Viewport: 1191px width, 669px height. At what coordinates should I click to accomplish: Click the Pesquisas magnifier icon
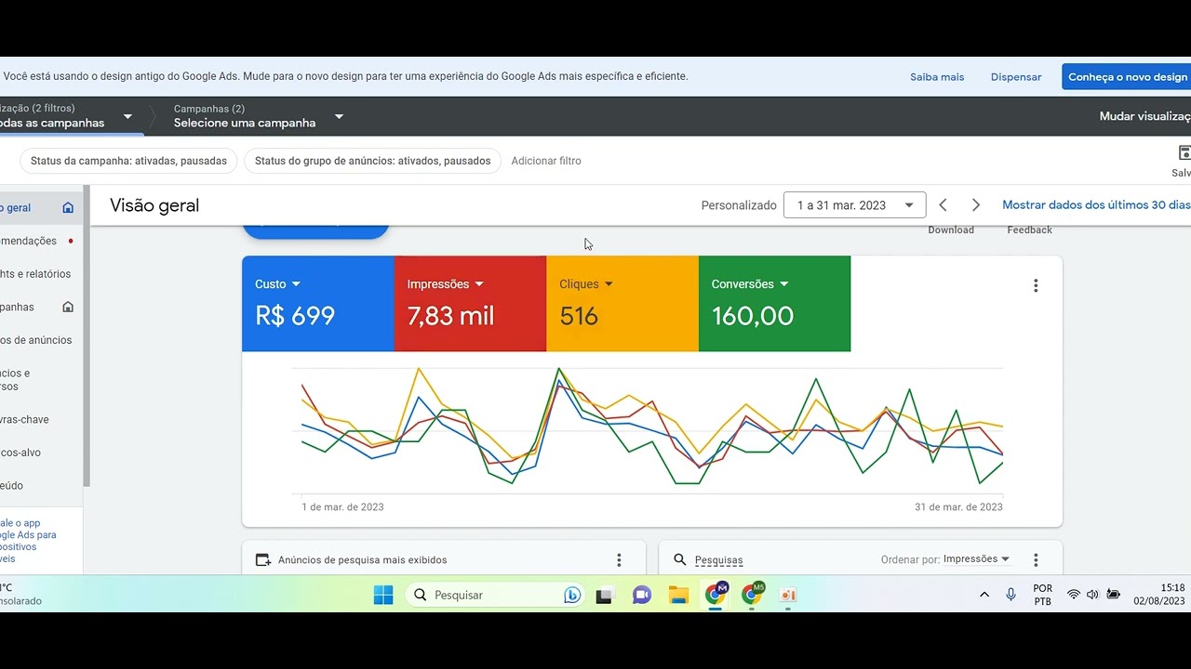[x=680, y=559]
